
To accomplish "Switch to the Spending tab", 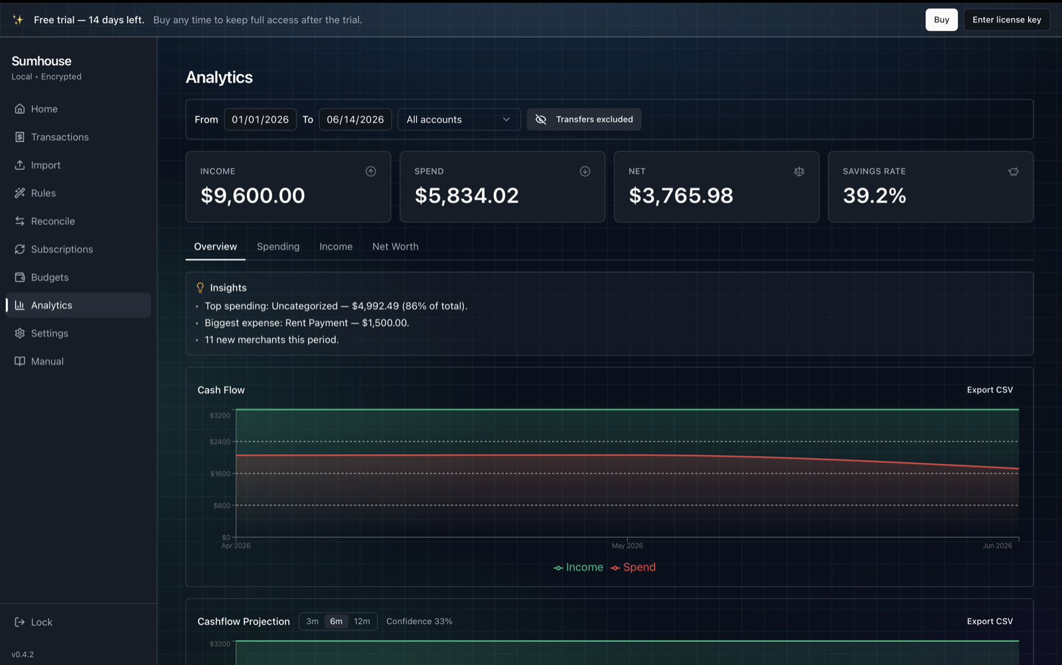I will tap(278, 247).
